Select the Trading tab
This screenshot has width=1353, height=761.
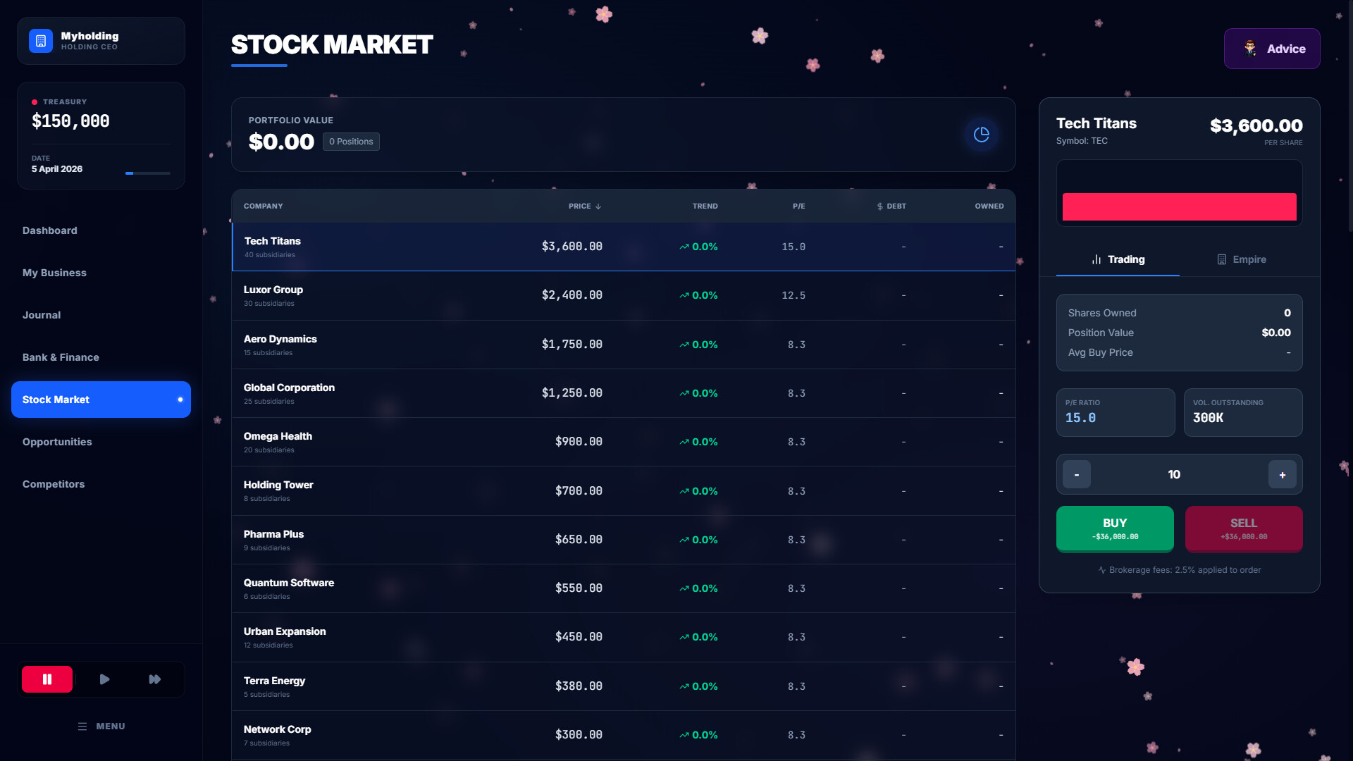coord(1118,259)
